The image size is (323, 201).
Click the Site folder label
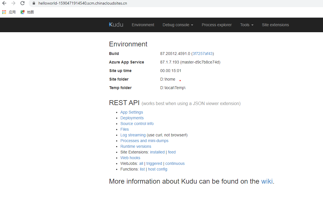click(x=119, y=79)
